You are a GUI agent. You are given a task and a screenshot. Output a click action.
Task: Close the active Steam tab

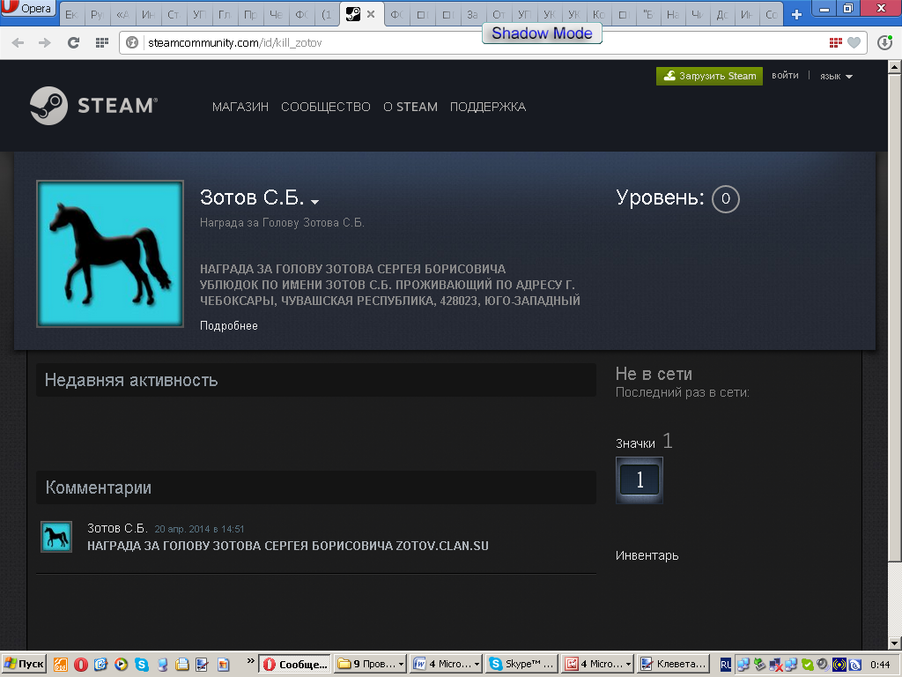pyautogui.click(x=371, y=14)
